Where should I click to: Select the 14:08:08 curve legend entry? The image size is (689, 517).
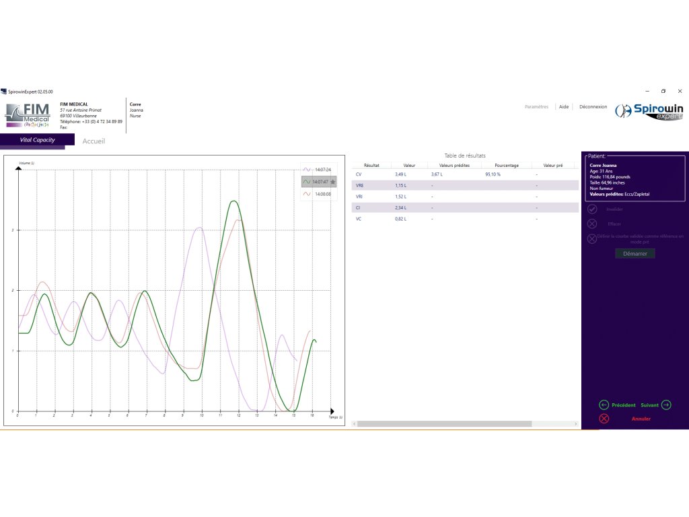click(x=319, y=194)
